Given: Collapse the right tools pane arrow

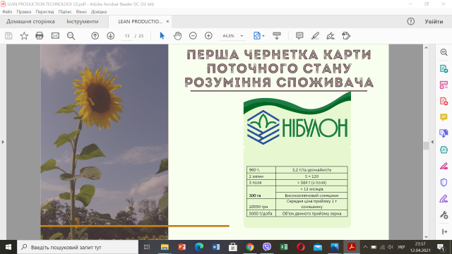Looking at the screenshot, I should tap(444, 231).
